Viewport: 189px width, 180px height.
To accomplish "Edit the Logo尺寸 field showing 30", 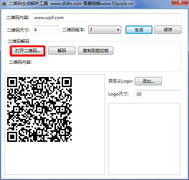I will (x=157, y=94).
